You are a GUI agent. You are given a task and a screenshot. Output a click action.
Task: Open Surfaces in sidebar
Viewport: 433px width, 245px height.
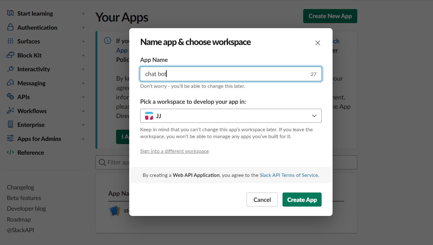(28, 41)
